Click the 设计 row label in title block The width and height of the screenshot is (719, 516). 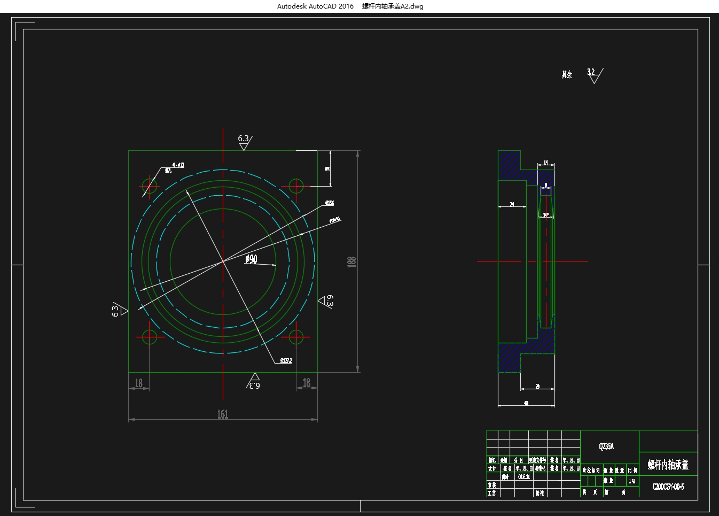click(x=492, y=468)
